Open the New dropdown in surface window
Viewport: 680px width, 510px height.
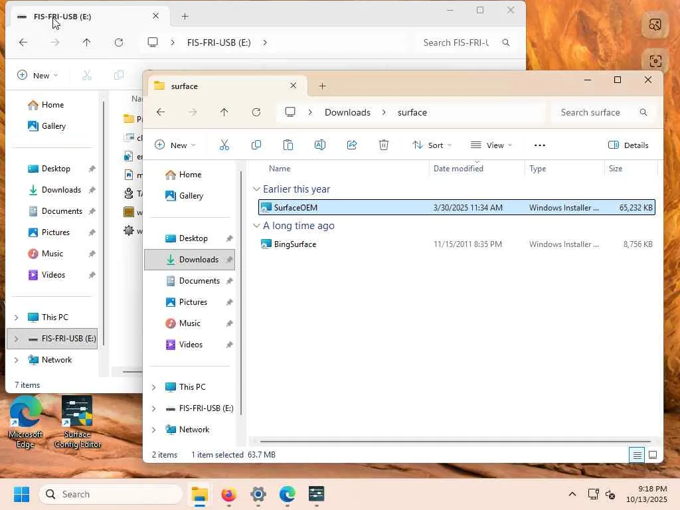pos(175,145)
